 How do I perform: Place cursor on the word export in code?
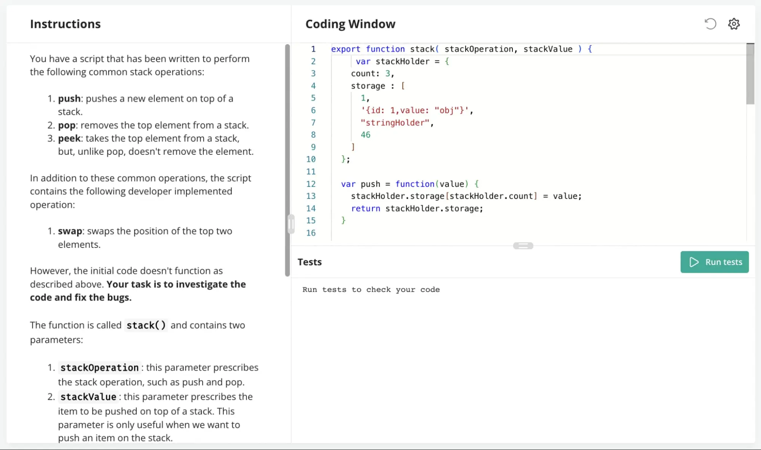pyautogui.click(x=345, y=49)
